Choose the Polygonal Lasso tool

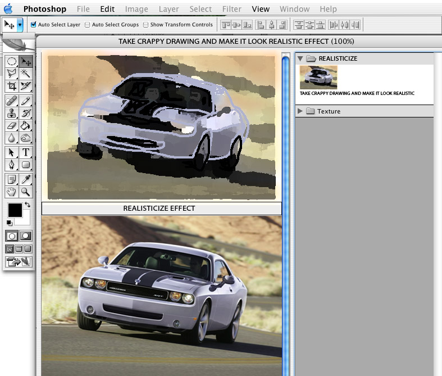click(12, 74)
